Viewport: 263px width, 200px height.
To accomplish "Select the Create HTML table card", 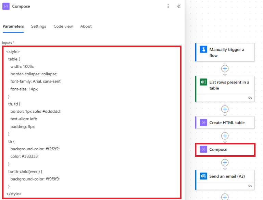I will tap(225, 123).
